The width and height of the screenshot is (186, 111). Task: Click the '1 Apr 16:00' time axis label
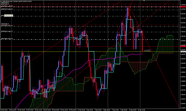coord(90,110)
